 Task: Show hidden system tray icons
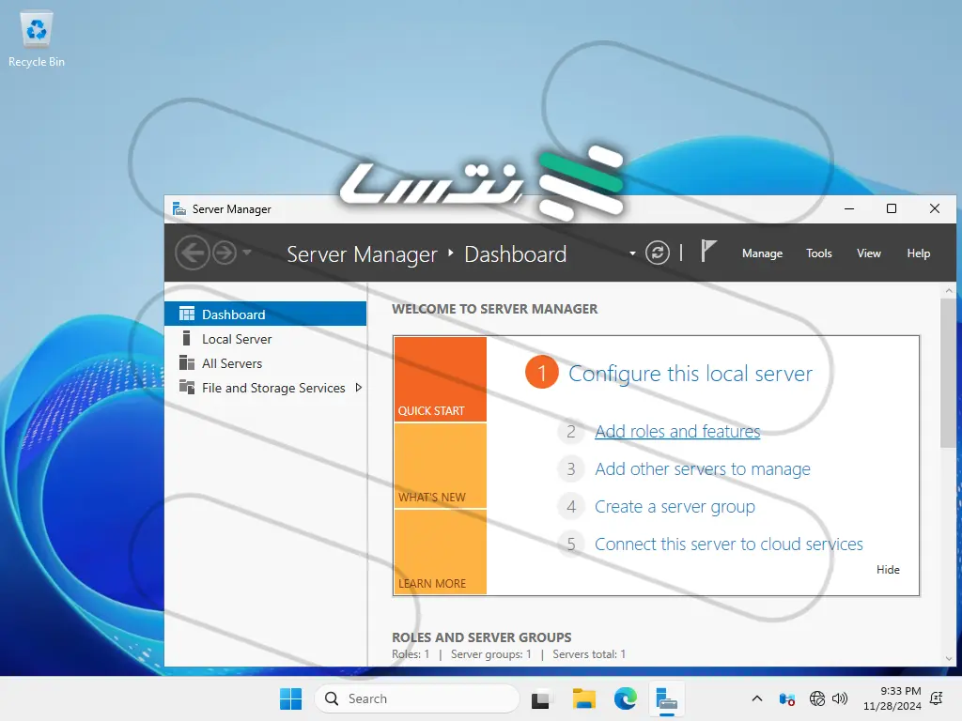(x=757, y=698)
